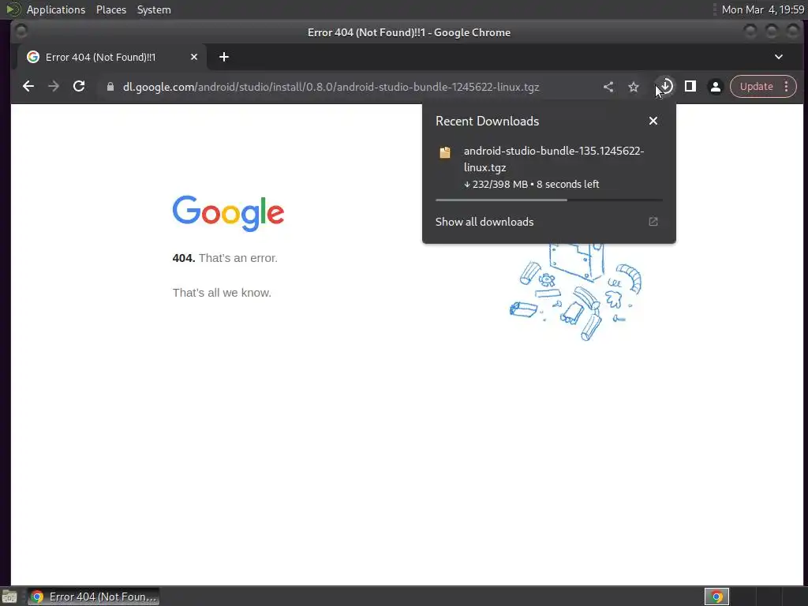Click the Recent Downloads heading

[x=487, y=121]
